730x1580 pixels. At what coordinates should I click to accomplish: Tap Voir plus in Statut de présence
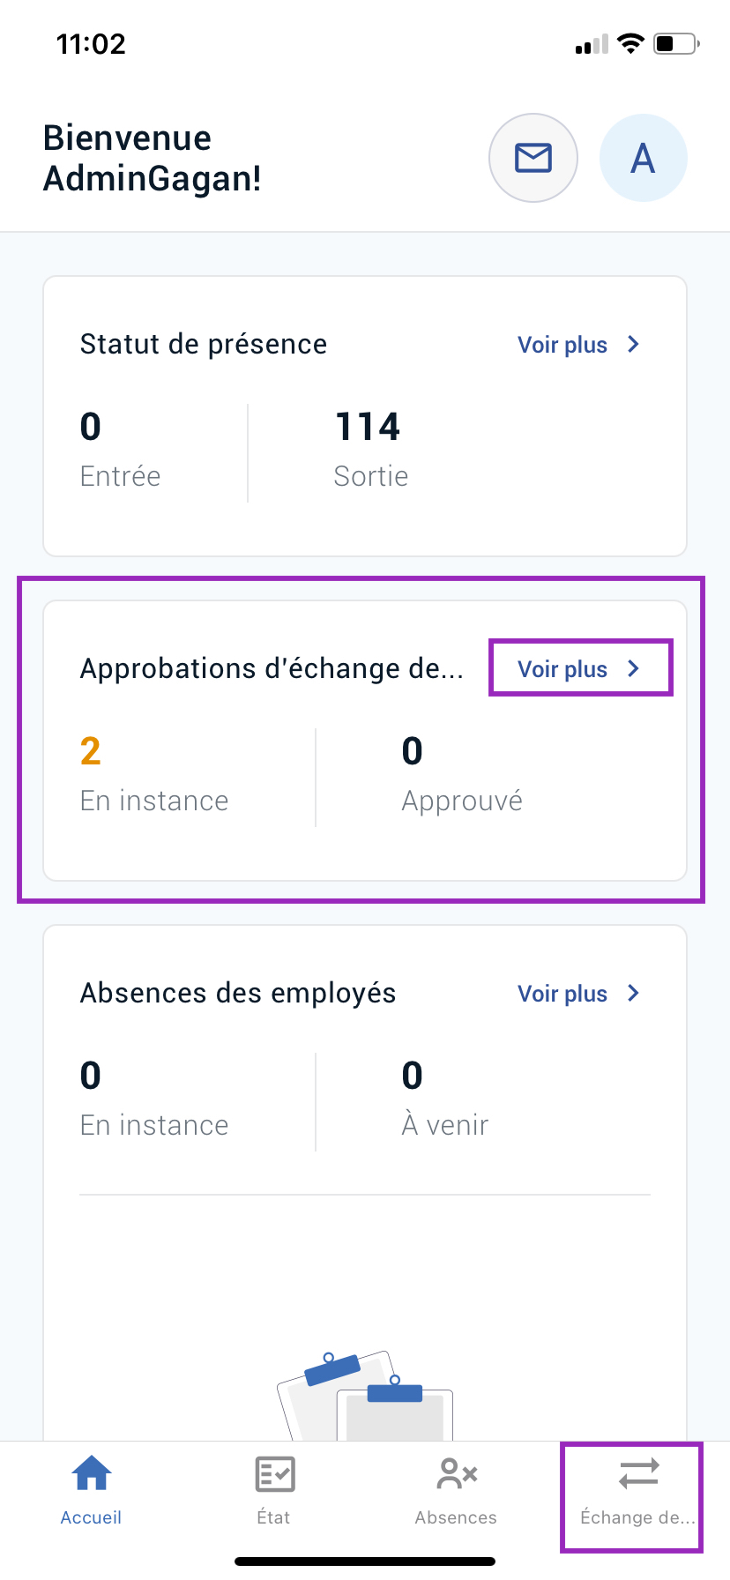[x=562, y=345]
